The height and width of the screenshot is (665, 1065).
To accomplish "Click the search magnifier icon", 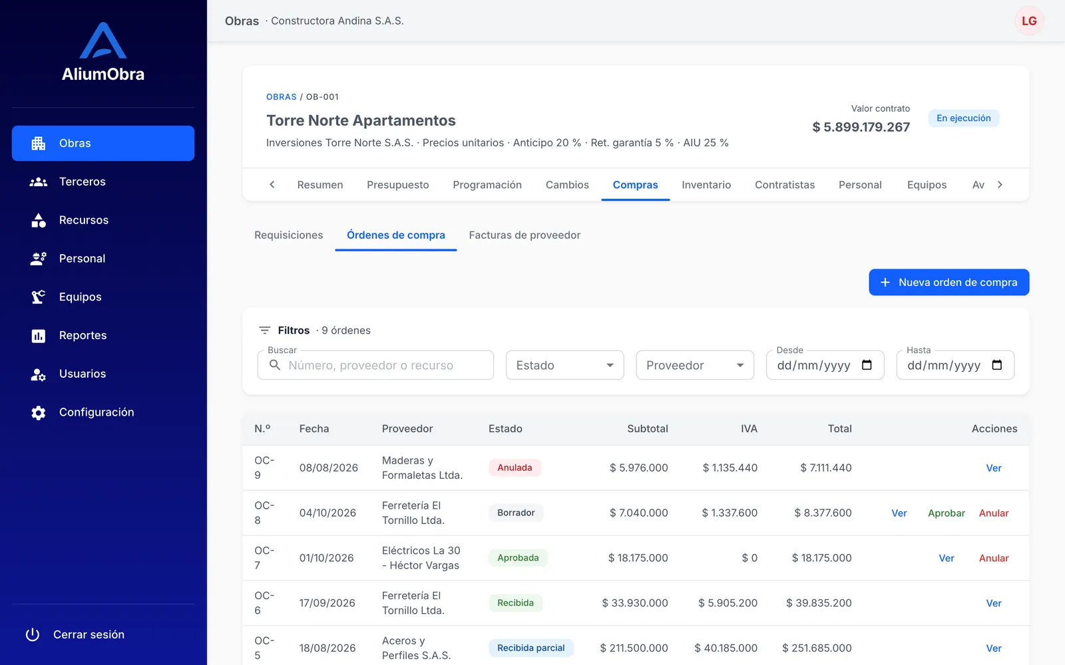I will [x=274, y=365].
